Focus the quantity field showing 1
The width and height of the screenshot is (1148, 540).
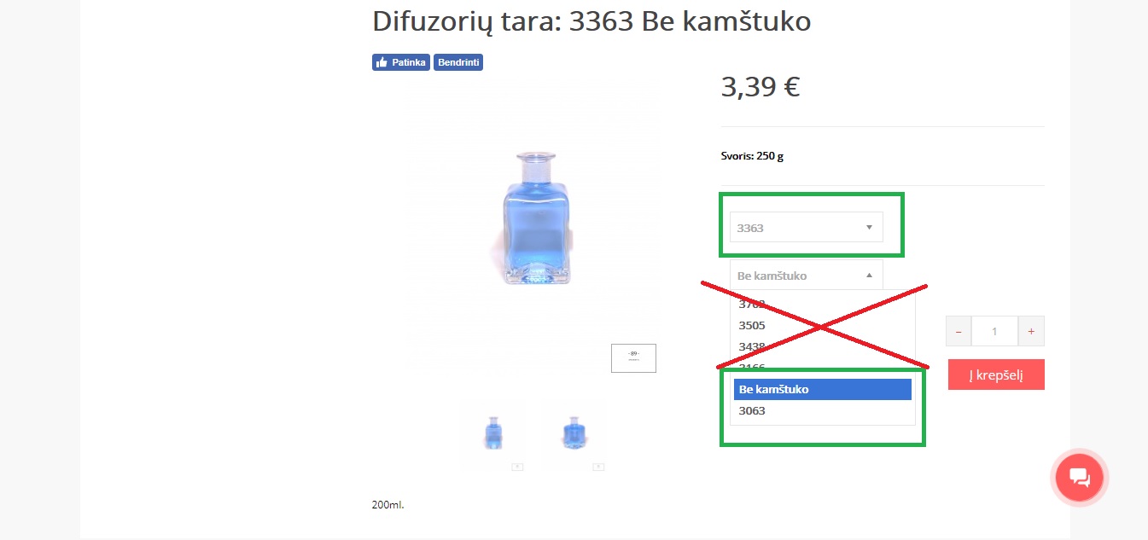pos(994,331)
